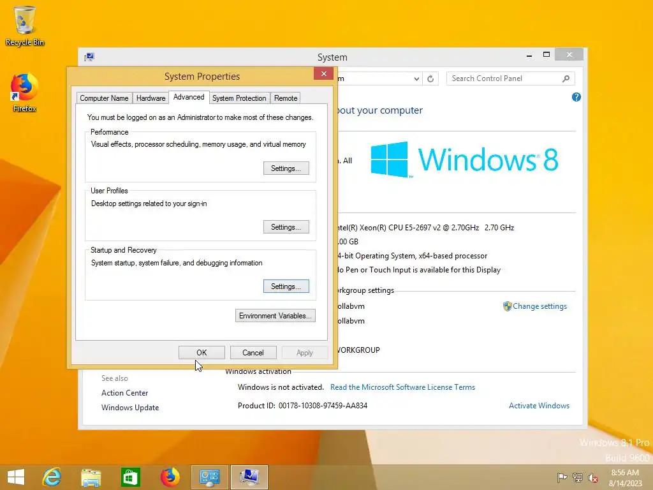Screen dimensions: 653x490
Task: Open Action Center flag in tray
Action: coord(562,477)
